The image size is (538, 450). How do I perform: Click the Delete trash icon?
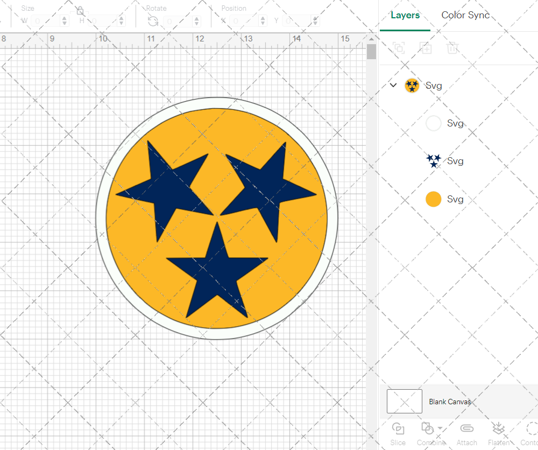(452, 48)
